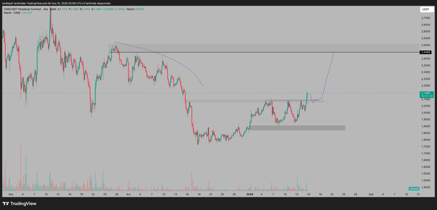Click the 1,9000 price axis label
This screenshot has width=437, height=210.
(425, 126)
